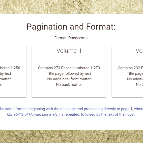The image size is (143, 143).
Task: Click the 'bered 1-256' text in left card
Action: (10, 68)
